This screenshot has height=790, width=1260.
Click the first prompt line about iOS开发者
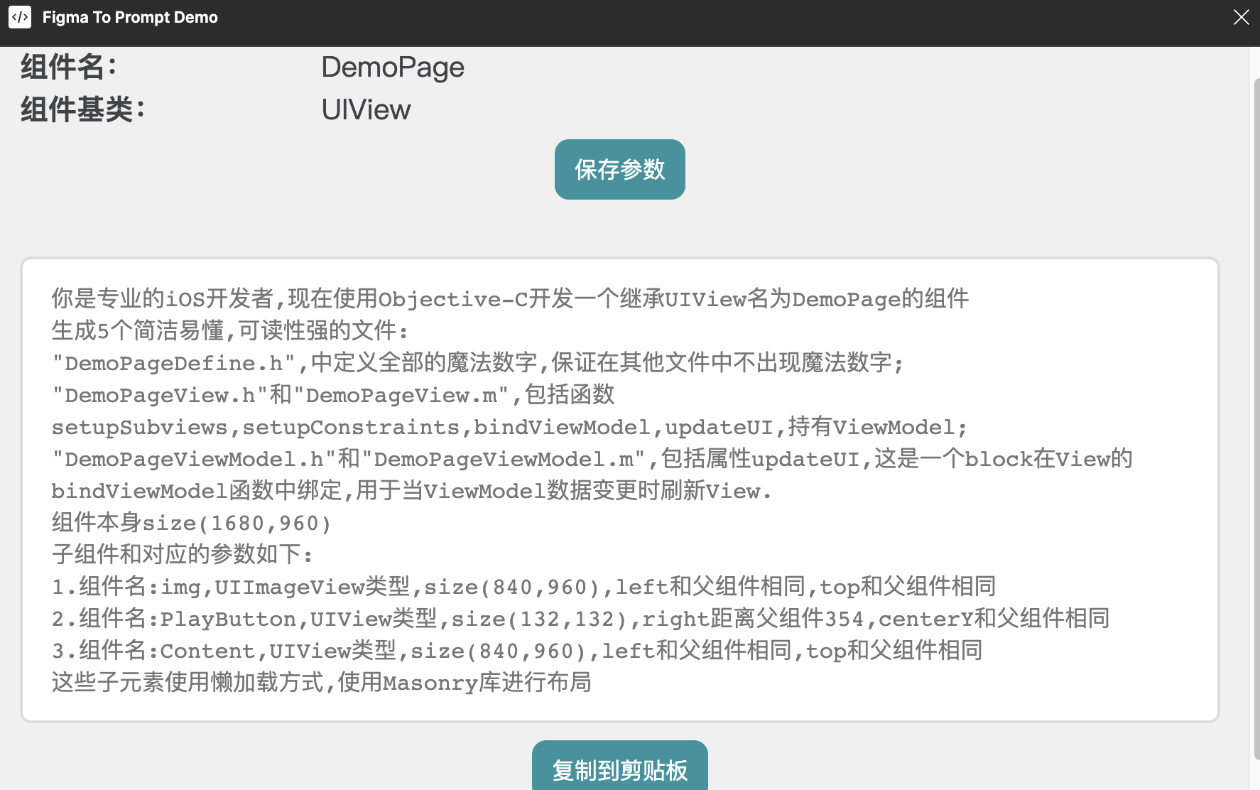(509, 298)
